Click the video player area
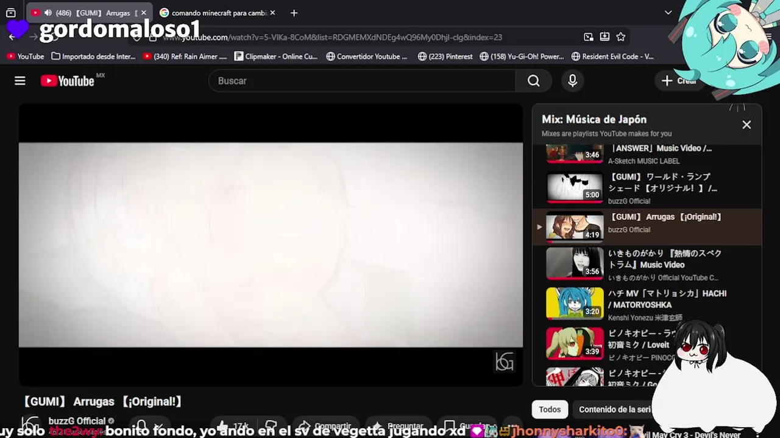 tap(271, 245)
